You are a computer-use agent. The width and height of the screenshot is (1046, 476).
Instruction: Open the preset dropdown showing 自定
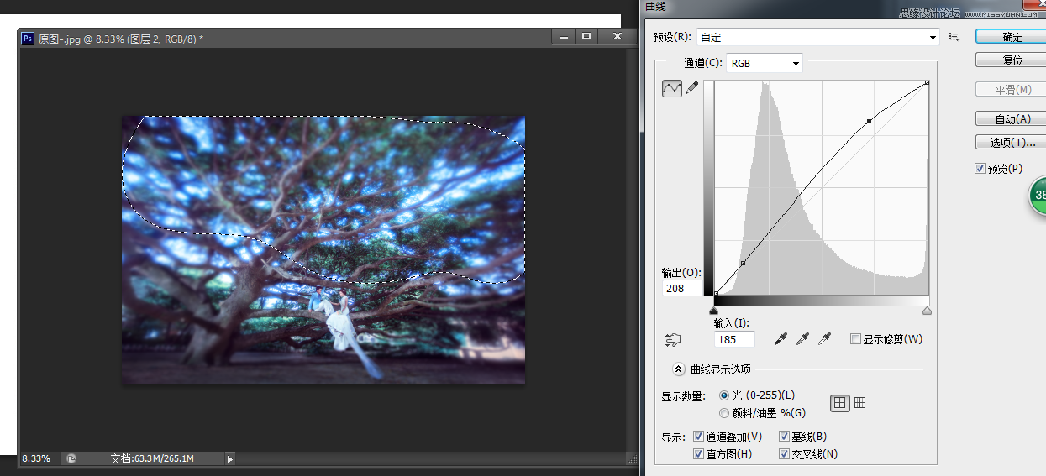817,37
